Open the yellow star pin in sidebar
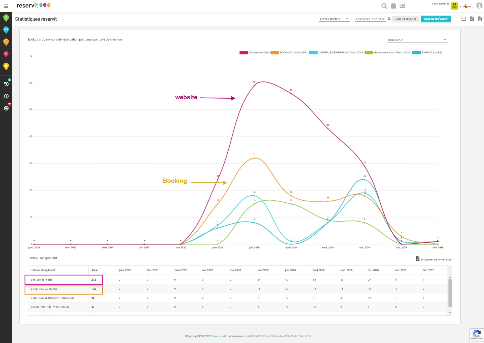484x343 pixels. (x=6, y=66)
